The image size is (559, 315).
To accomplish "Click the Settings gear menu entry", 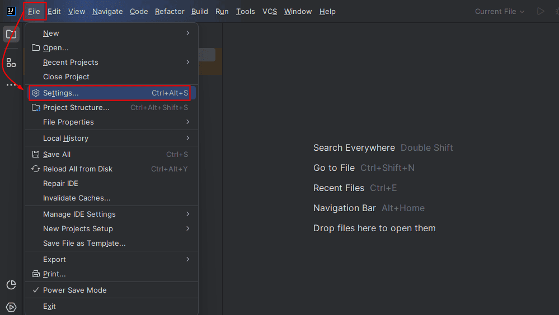I will (x=60, y=93).
